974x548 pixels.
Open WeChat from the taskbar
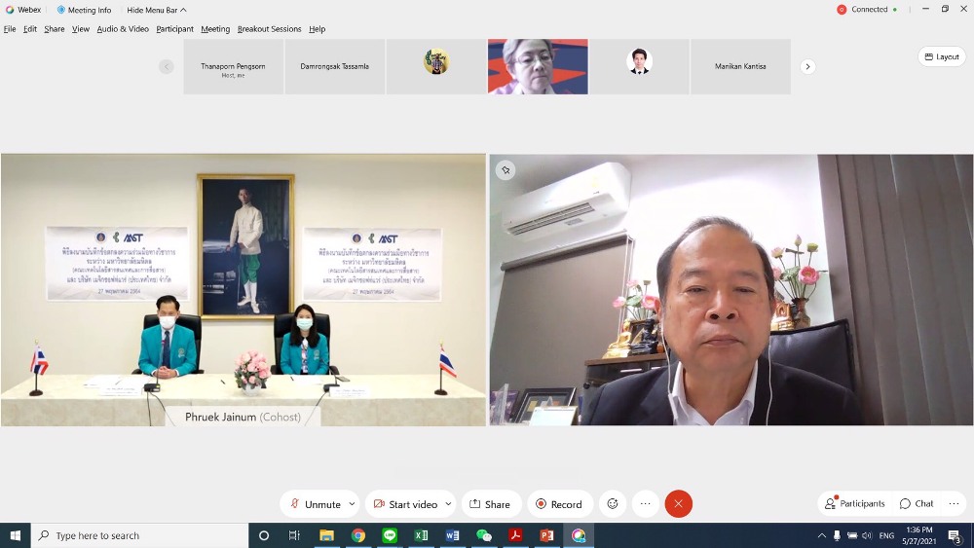coord(484,535)
